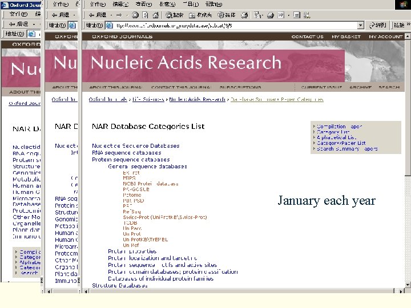Open the Swiss-Prot (UniProtKB/Swiss-Prot) database entry
The width and height of the screenshot is (411, 308).
(165, 217)
